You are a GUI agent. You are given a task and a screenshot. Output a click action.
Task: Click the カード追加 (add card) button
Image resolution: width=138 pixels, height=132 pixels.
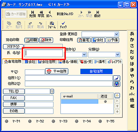click(x=16, y=14)
